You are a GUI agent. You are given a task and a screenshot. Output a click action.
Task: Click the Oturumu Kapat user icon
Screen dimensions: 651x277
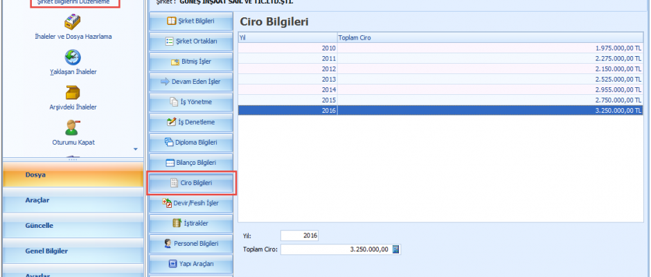click(72, 127)
